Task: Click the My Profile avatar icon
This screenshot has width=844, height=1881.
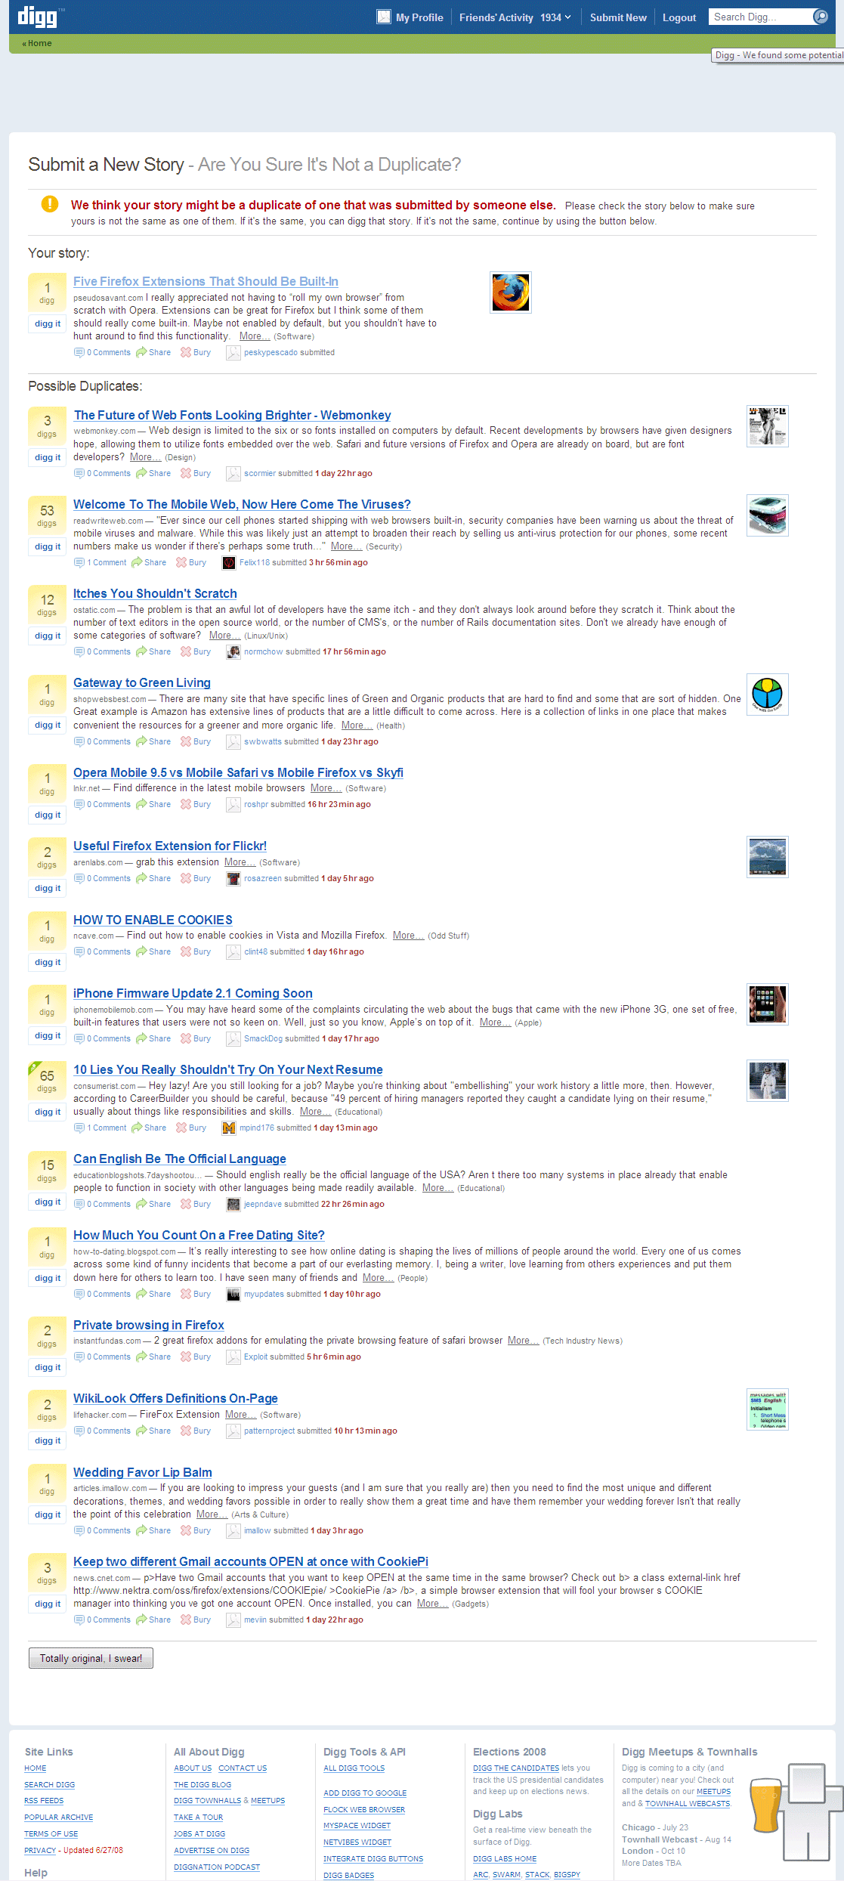Action: click(384, 17)
